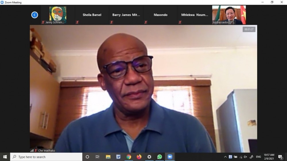
Task: Click the meeting timer display
Action: [249, 29]
